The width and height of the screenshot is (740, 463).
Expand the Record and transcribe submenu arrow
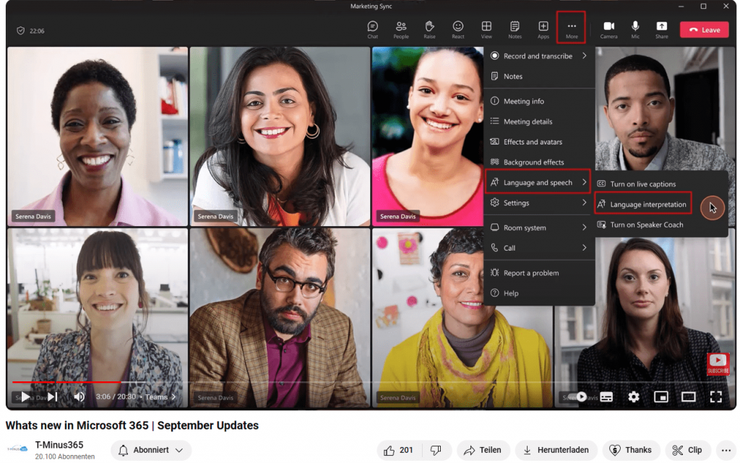[x=584, y=56]
